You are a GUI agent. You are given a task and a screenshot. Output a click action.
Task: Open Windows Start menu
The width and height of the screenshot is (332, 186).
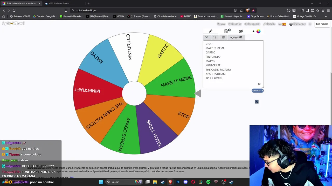(x=101, y=182)
